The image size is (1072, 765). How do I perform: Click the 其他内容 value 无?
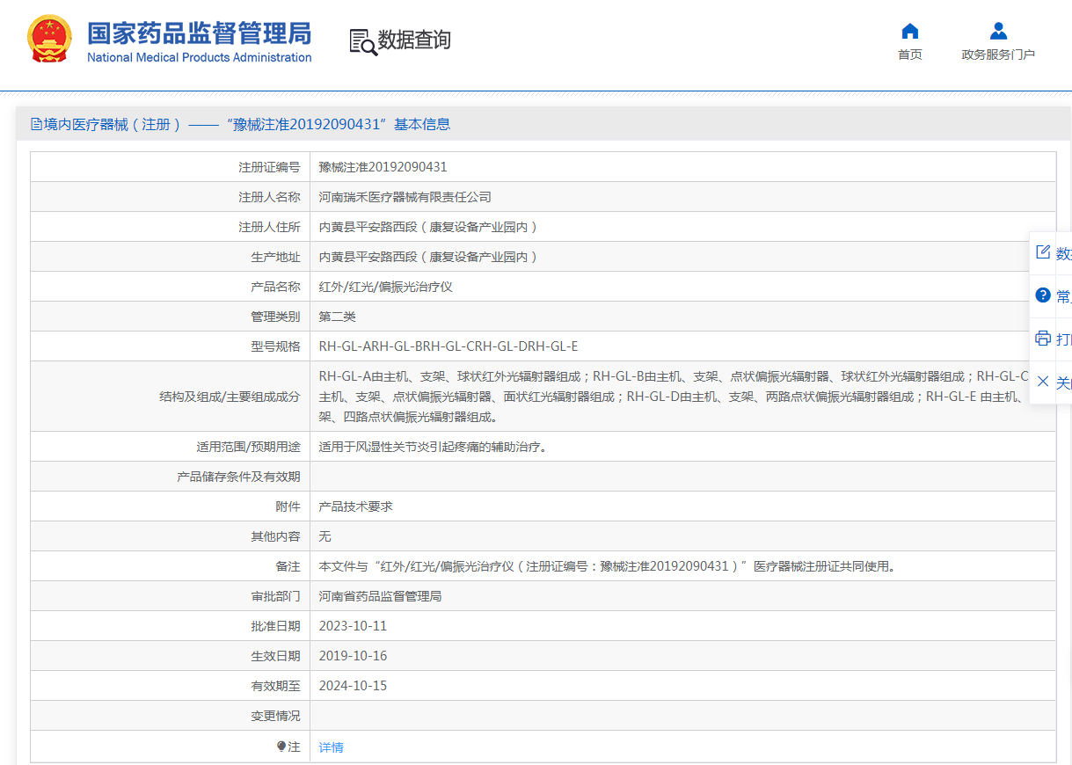(x=325, y=536)
